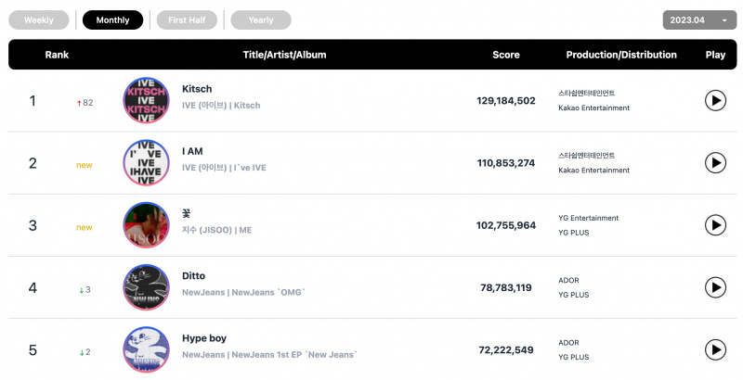This screenshot has height=380, width=743.
Task: Open the 2023.04 date dropdown
Action: [x=699, y=20]
